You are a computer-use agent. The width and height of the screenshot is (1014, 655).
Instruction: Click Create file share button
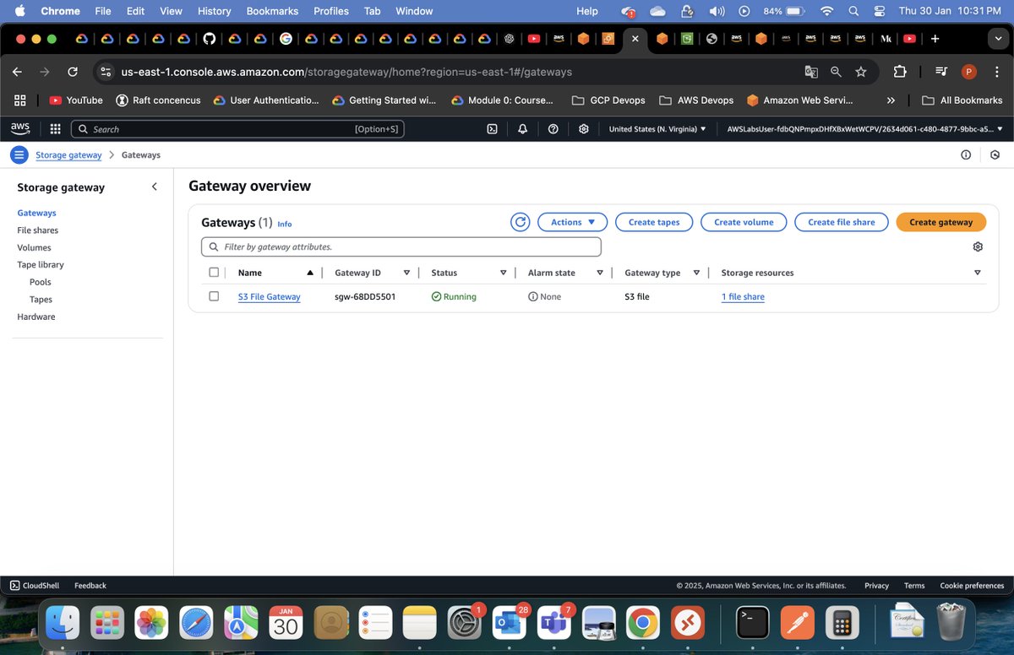pos(842,222)
